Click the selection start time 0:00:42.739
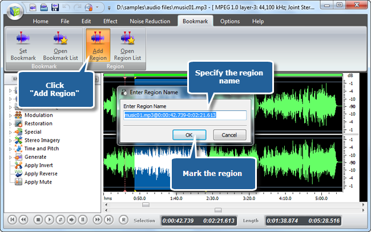371x232 pixels. pyautogui.click(x=178, y=221)
